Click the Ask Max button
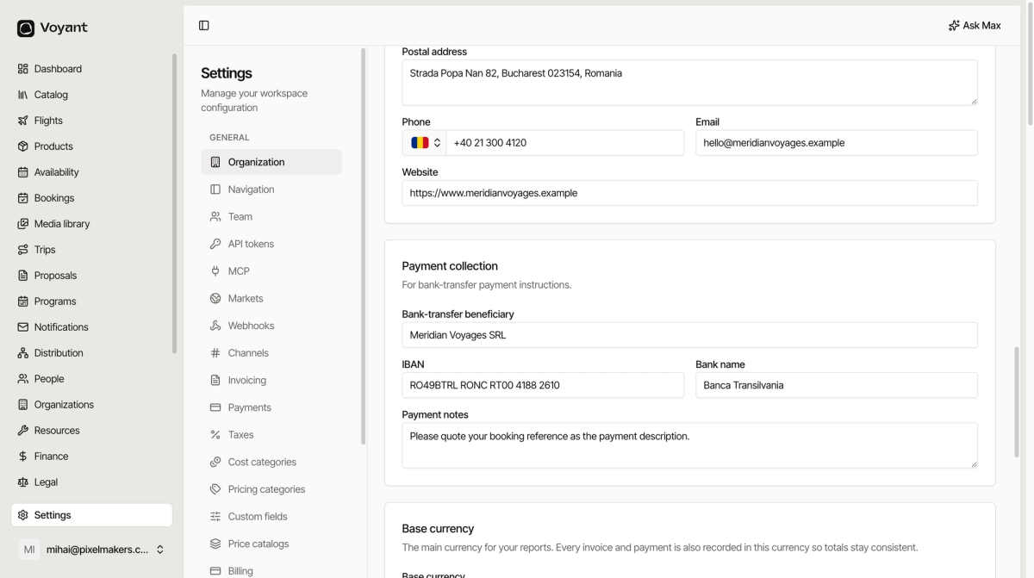Viewport: 1034px width, 578px height. coord(975,26)
